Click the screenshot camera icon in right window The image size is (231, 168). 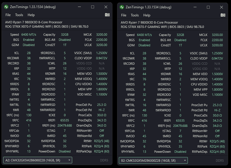pos(223,15)
